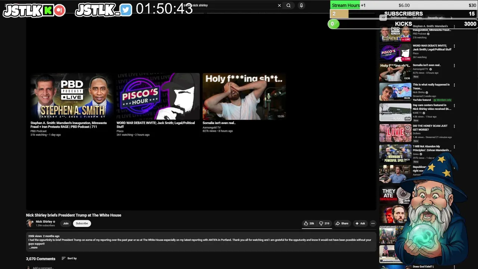Open Nick Shirley channel avatar
The image size is (478, 269).
tap(30, 223)
